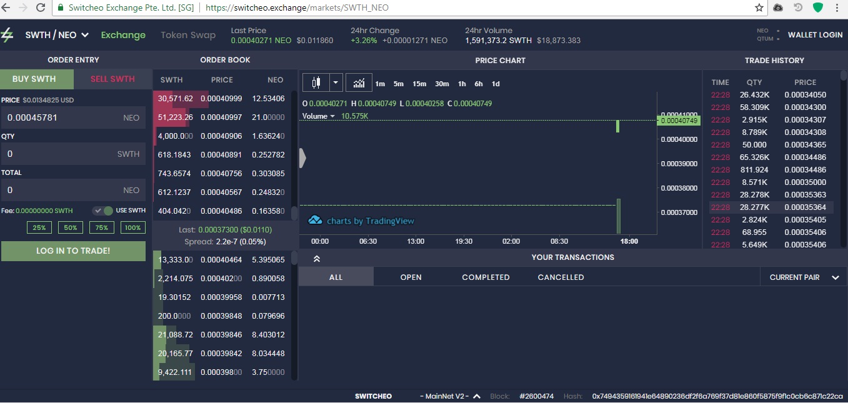
Task: Select bid order at price 0.00040464
Action: 222,259
